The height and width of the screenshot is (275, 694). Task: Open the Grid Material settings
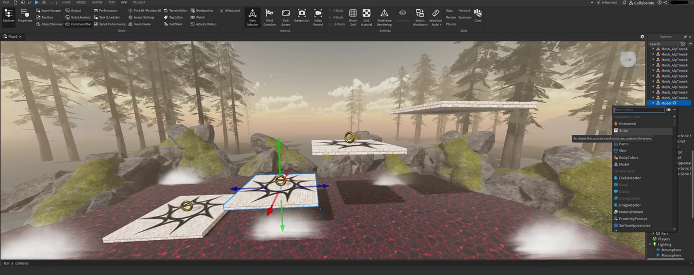[x=367, y=17]
